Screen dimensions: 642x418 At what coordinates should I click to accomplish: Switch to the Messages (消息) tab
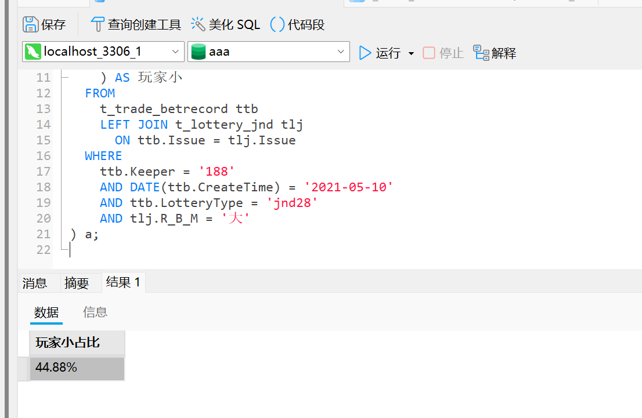(x=35, y=283)
